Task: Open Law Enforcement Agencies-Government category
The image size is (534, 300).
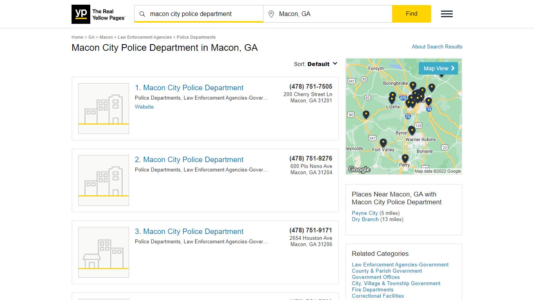Action: click(x=400, y=265)
